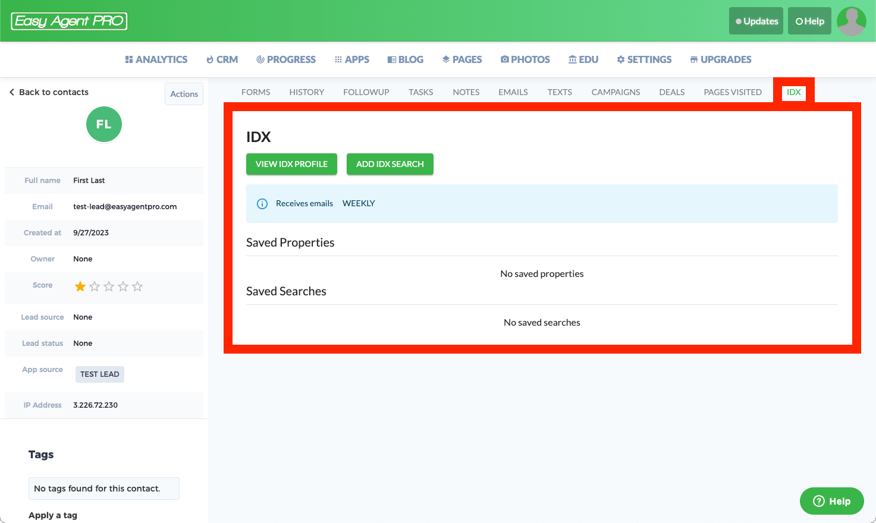Click the VIEW IDX PROFILE button
This screenshot has width=876, height=523.
click(291, 164)
